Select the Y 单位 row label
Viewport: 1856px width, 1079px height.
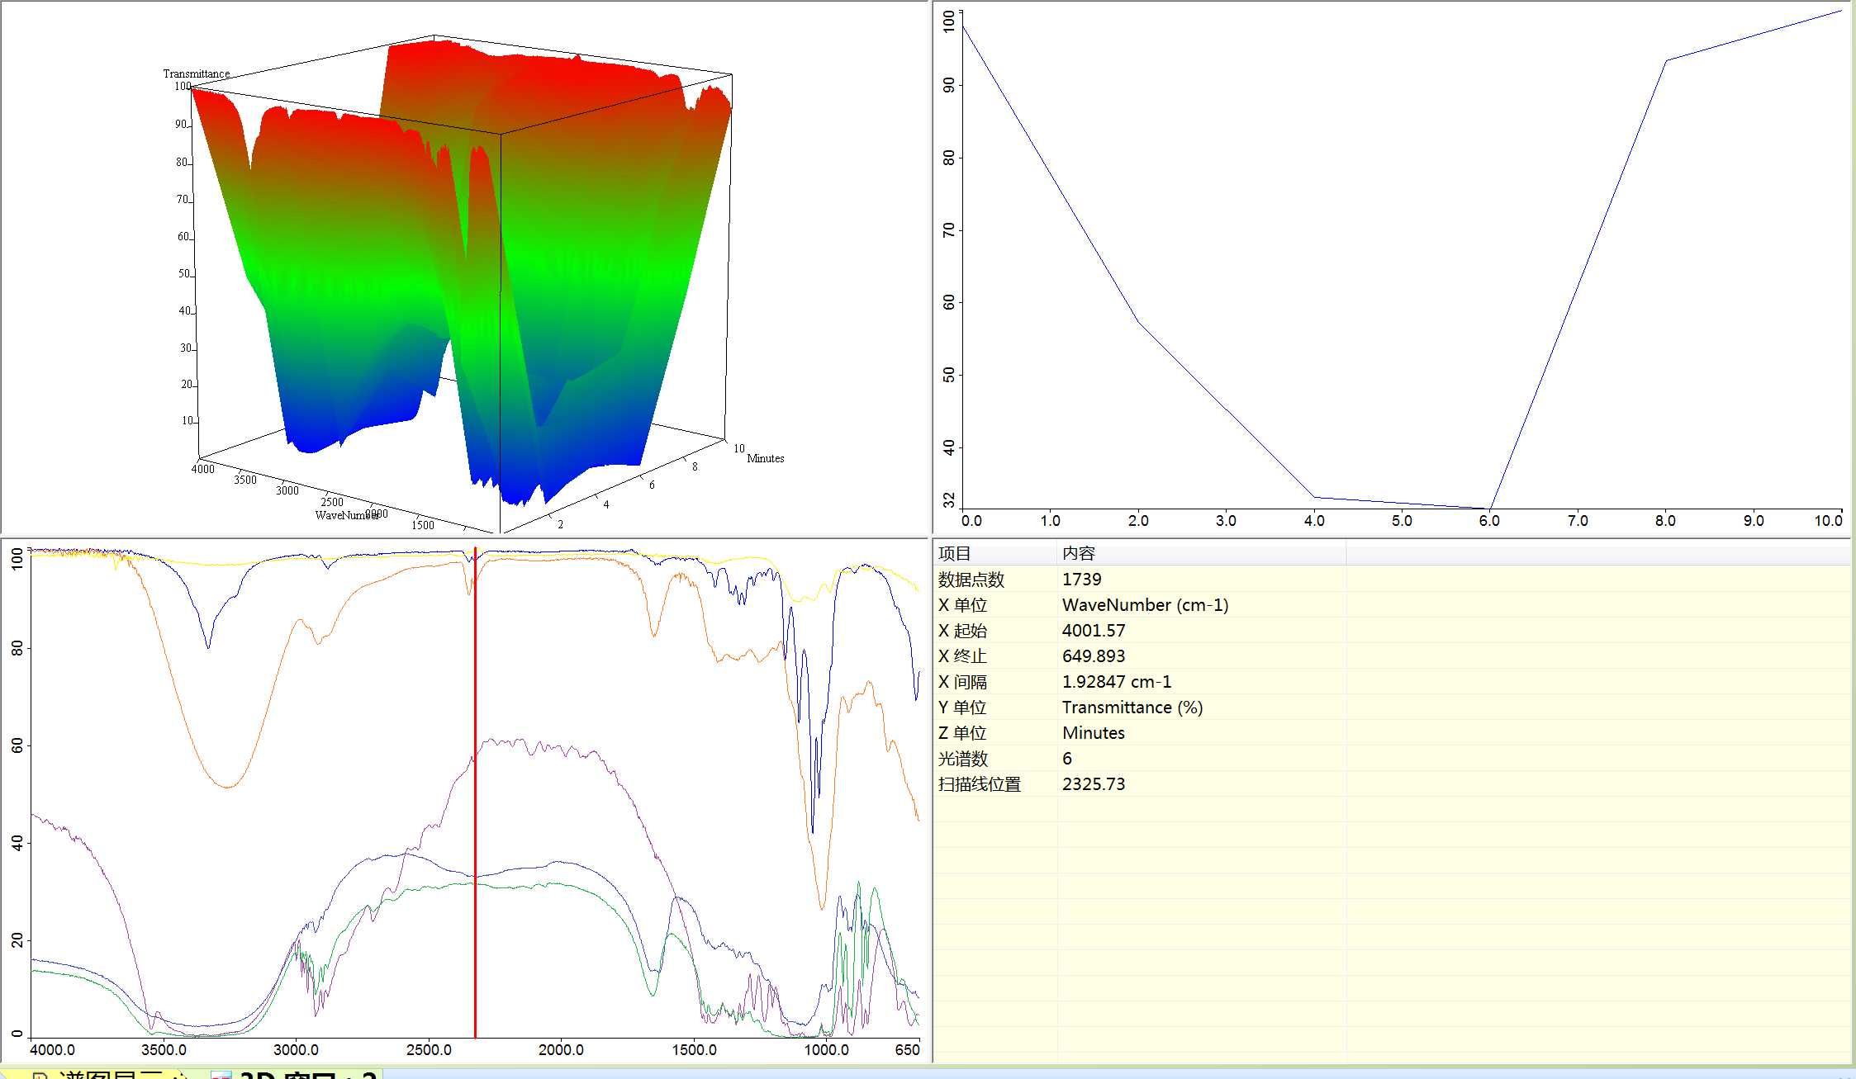click(962, 708)
